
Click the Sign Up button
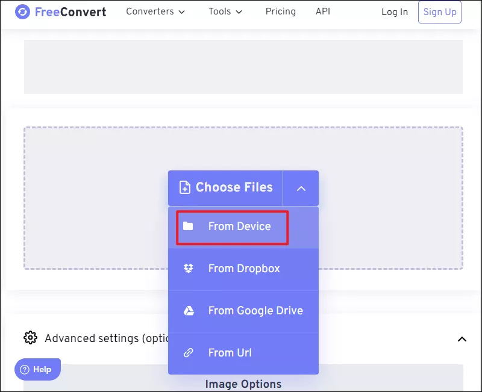coord(440,12)
